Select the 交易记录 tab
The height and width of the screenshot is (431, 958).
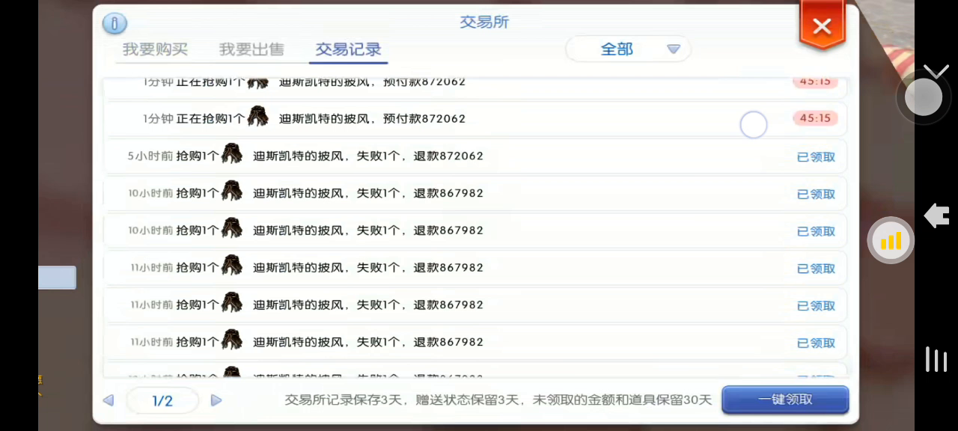(348, 49)
